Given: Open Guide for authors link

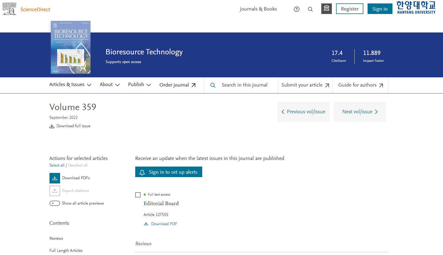Looking at the screenshot, I should point(360,85).
